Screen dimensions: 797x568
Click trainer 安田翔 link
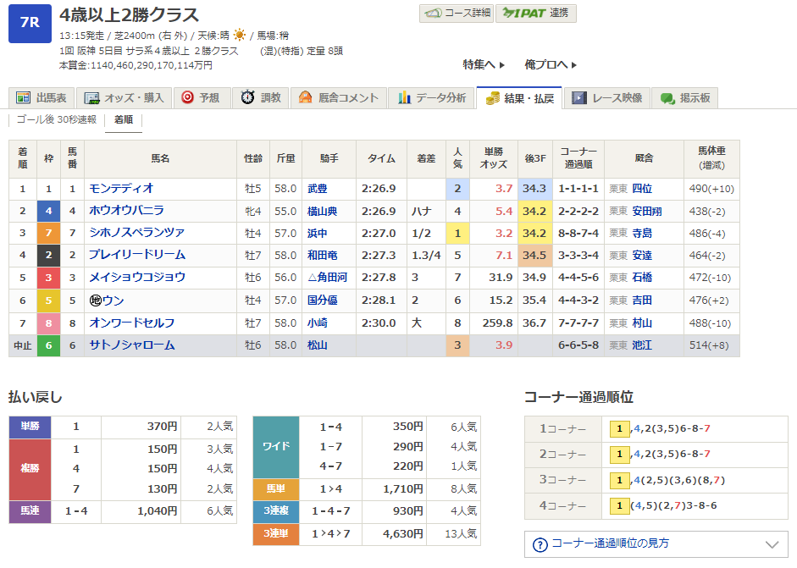pos(647,210)
